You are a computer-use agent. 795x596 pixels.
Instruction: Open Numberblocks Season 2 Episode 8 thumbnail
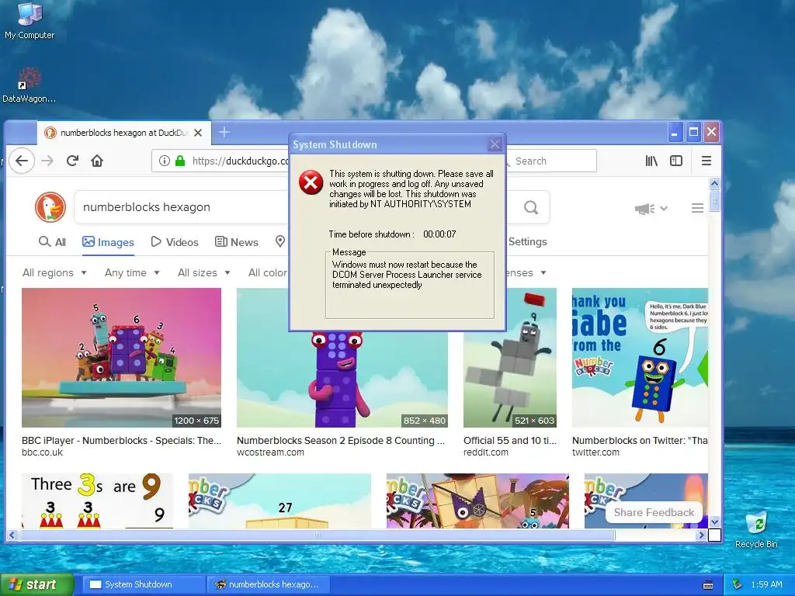pos(342,379)
